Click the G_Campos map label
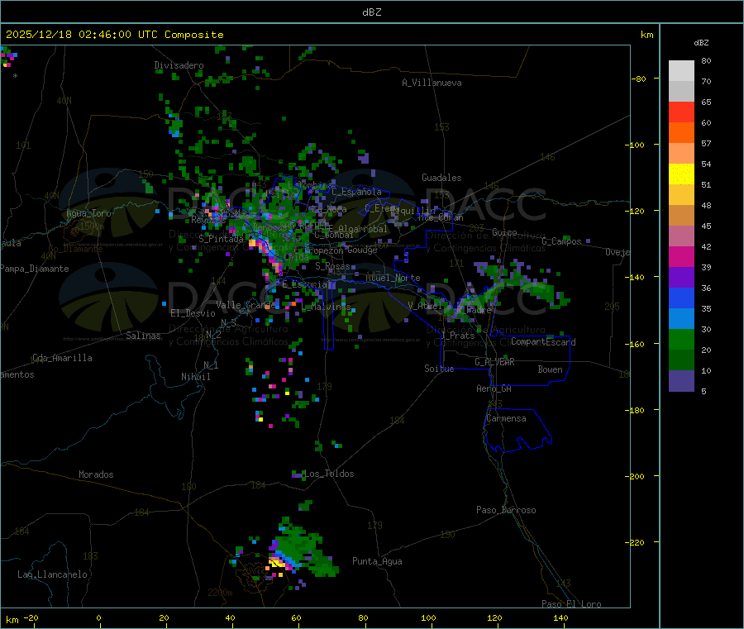The height and width of the screenshot is (629, 744). click(x=562, y=241)
